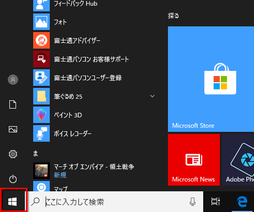Open the Pictures folder icon in sidebar
Viewport: 254px width, 212px height.
coord(13,129)
